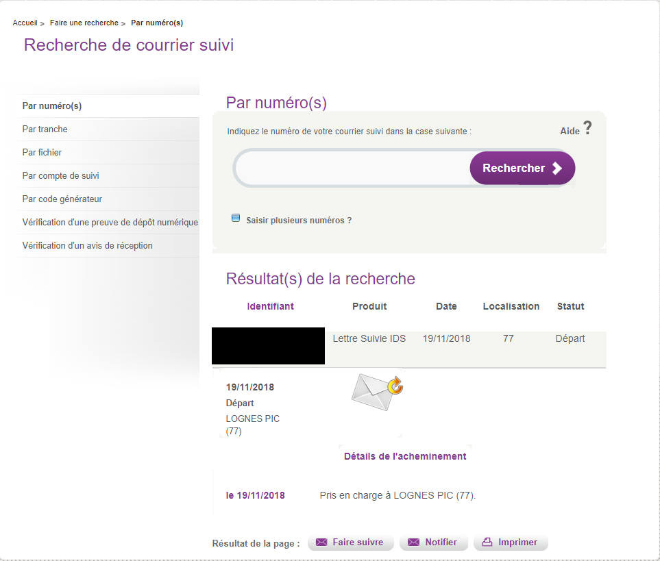Choose Par code générateur in sidebar
The image size is (660, 561).
click(x=62, y=199)
